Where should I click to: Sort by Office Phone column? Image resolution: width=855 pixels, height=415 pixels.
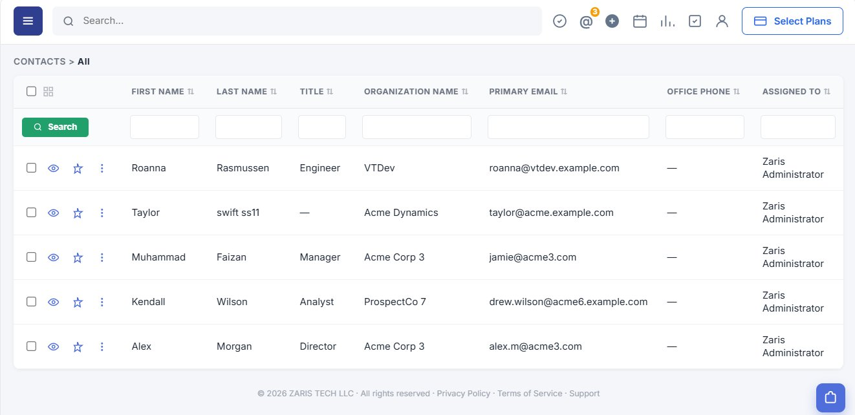coord(703,92)
